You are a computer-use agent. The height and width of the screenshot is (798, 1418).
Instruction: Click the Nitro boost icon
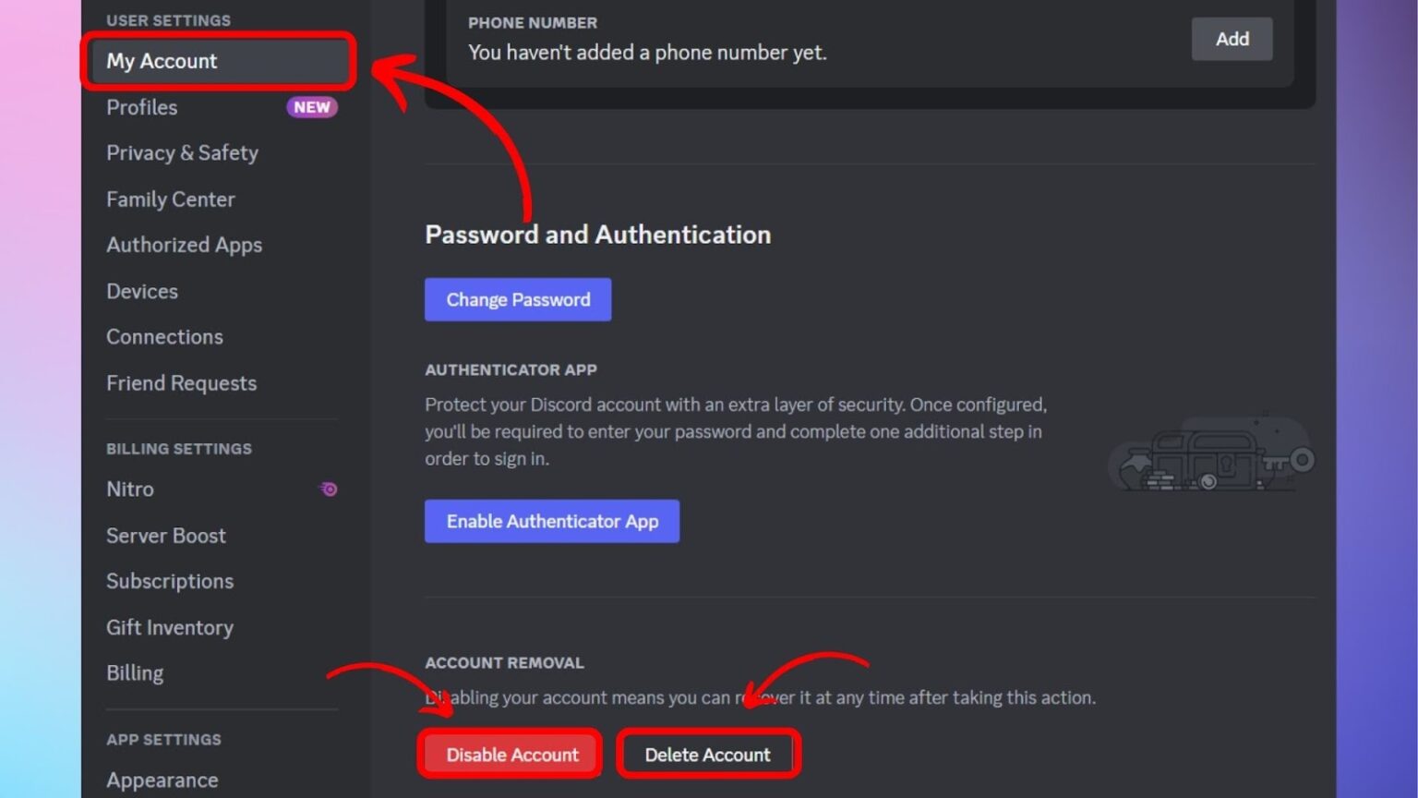[328, 490]
